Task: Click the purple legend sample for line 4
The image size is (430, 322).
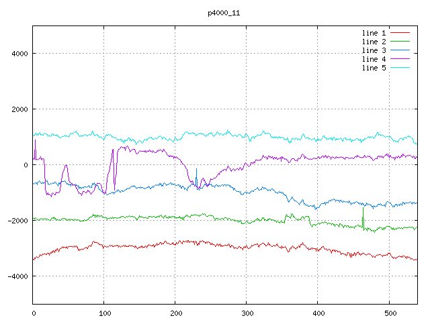Action: pyautogui.click(x=400, y=59)
